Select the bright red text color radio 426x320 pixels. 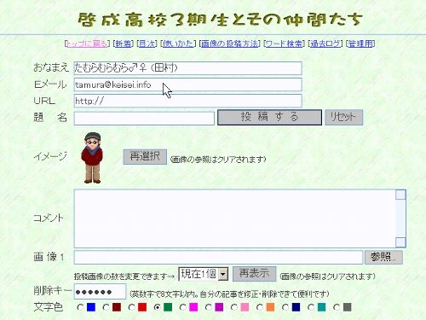[x=131, y=307]
